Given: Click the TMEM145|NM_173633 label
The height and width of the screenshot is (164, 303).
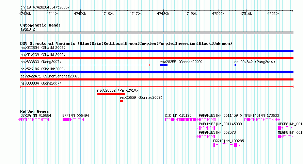Looking at the screenshot, I should pyautogui.click(x=262, y=116).
